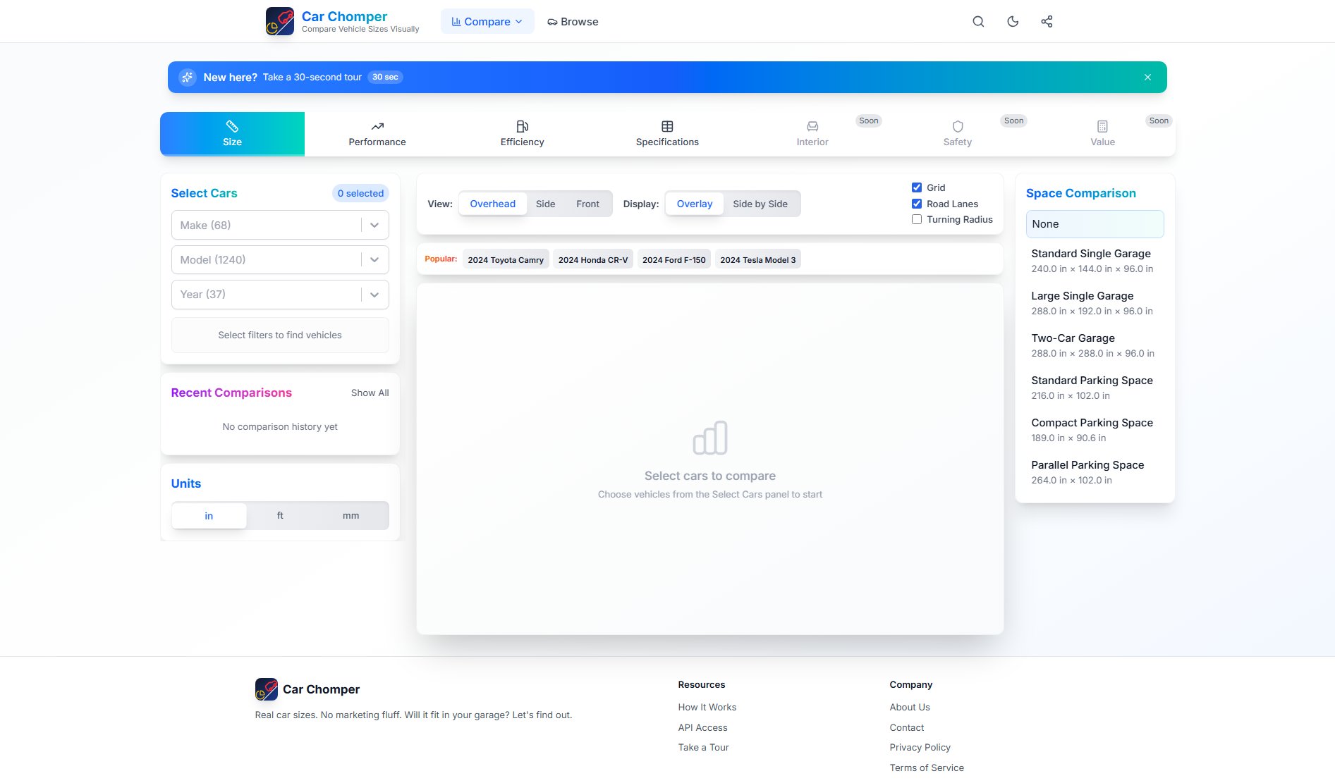Open Terms of Service footer link
This screenshot has height=783, width=1335.
(927, 768)
